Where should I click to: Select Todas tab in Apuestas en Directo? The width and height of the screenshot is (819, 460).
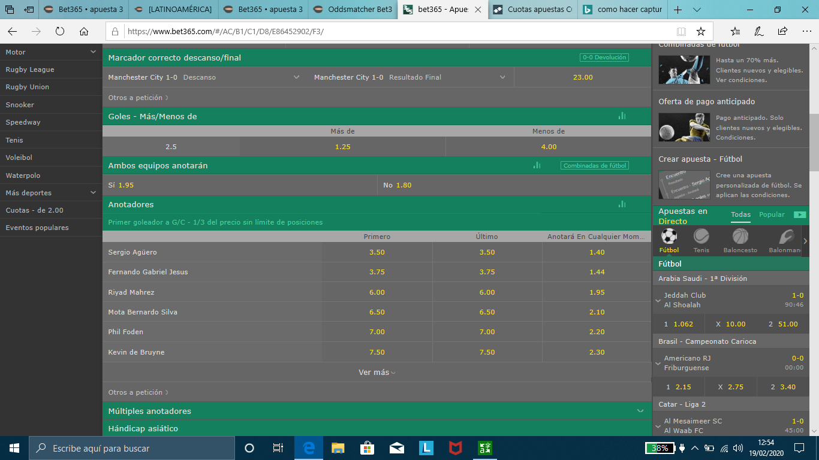click(740, 214)
